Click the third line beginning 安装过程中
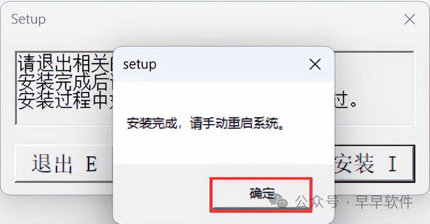 [x=65, y=100]
